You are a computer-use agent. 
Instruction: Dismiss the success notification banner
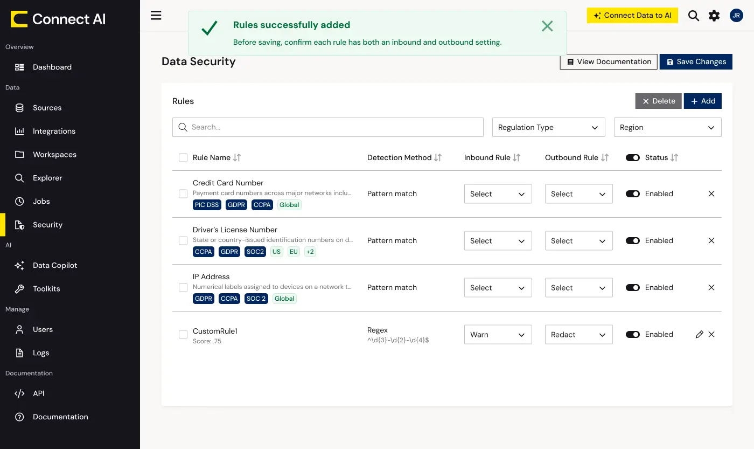tap(547, 26)
